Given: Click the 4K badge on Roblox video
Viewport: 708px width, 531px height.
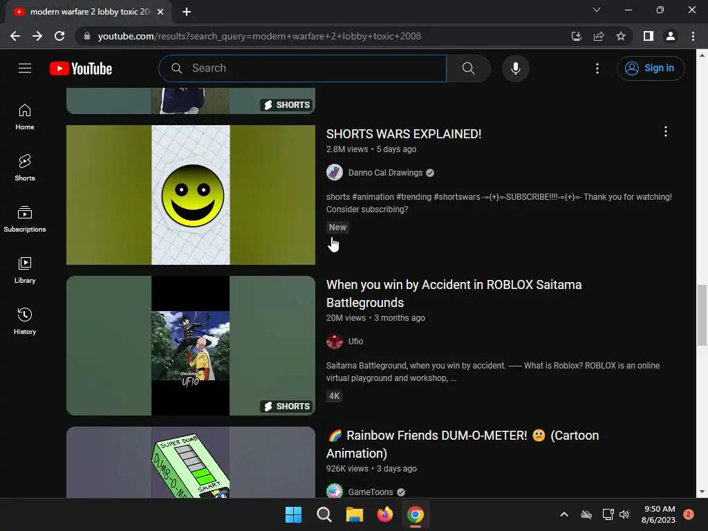Looking at the screenshot, I should 334,396.
